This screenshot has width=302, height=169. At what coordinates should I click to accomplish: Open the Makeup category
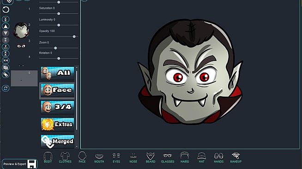tap(236, 157)
